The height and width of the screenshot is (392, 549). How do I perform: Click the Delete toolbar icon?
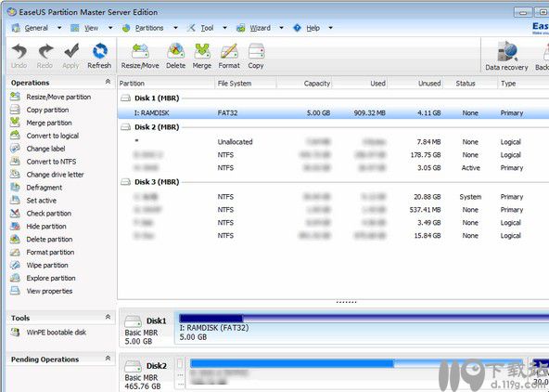pos(176,56)
